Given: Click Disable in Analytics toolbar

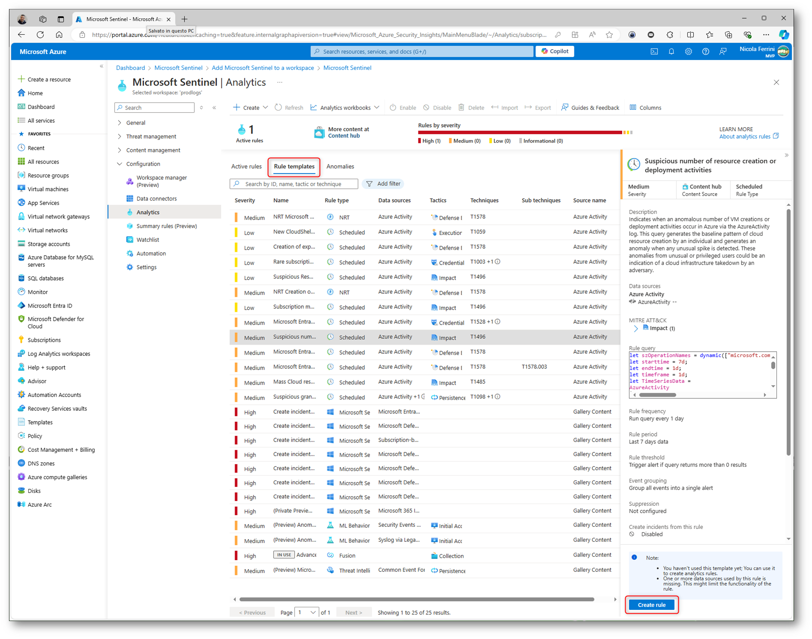Looking at the screenshot, I should point(437,107).
